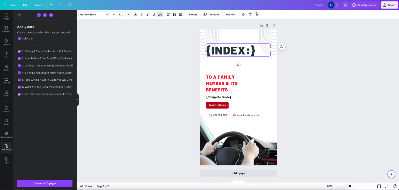Toggle the Select all checkbox
Viewport: 399px width, 190px height.
coord(19,39)
